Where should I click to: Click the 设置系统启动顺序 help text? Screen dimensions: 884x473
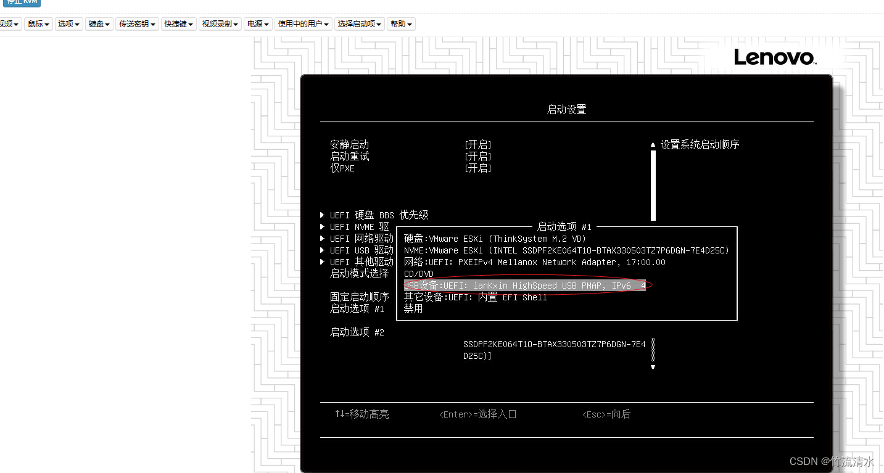tap(700, 144)
